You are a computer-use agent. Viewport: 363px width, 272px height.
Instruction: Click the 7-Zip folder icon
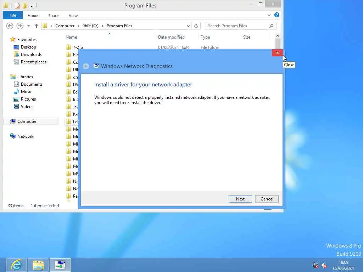(x=68, y=47)
